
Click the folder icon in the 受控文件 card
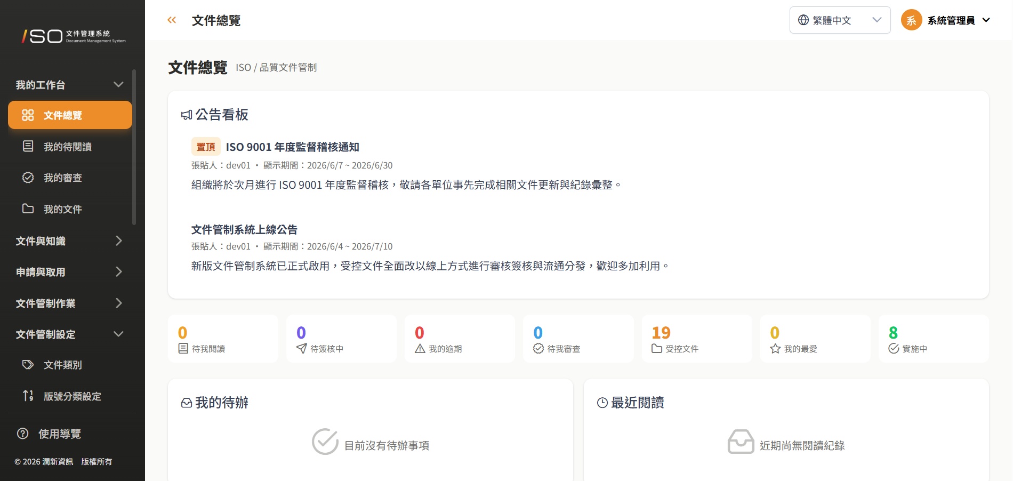(x=657, y=348)
